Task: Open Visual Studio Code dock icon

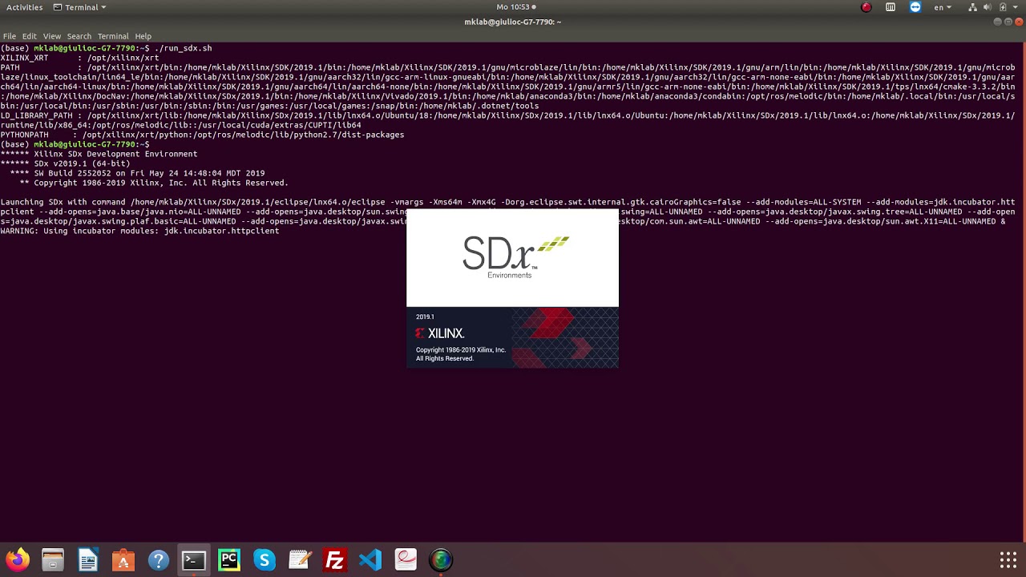Action: pyautogui.click(x=370, y=560)
